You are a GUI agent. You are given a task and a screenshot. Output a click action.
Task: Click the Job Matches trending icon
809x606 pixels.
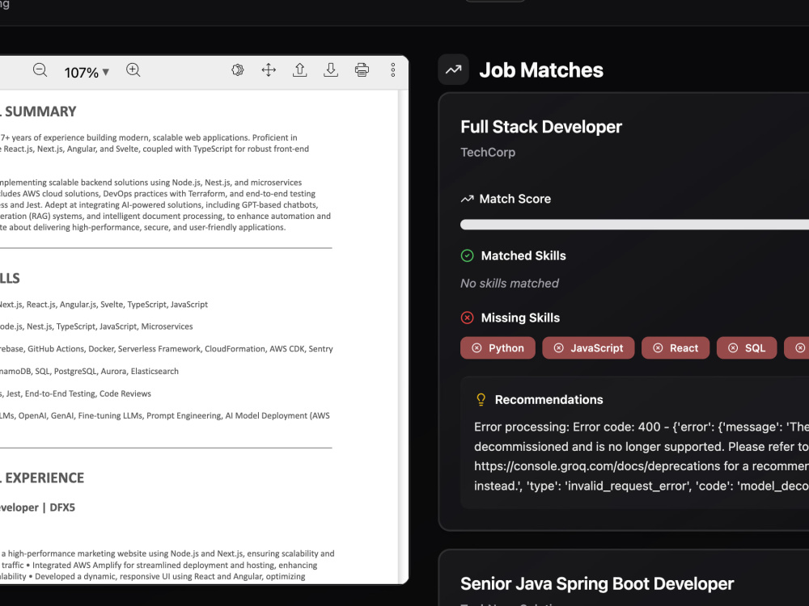pos(454,69)
